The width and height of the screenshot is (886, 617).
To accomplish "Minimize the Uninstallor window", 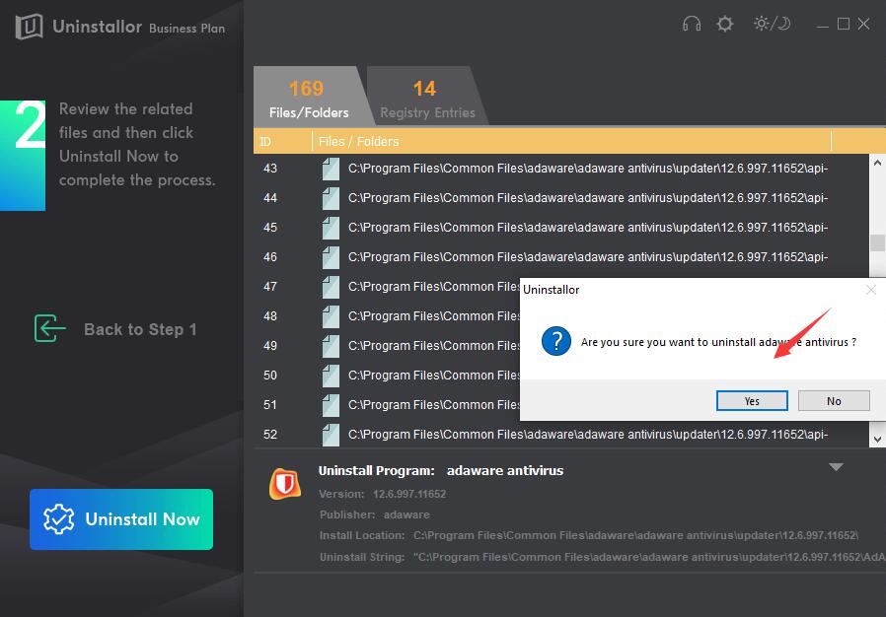I will click(823, 25).
